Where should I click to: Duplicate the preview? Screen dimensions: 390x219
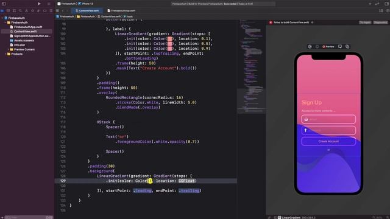pos(347,47)
